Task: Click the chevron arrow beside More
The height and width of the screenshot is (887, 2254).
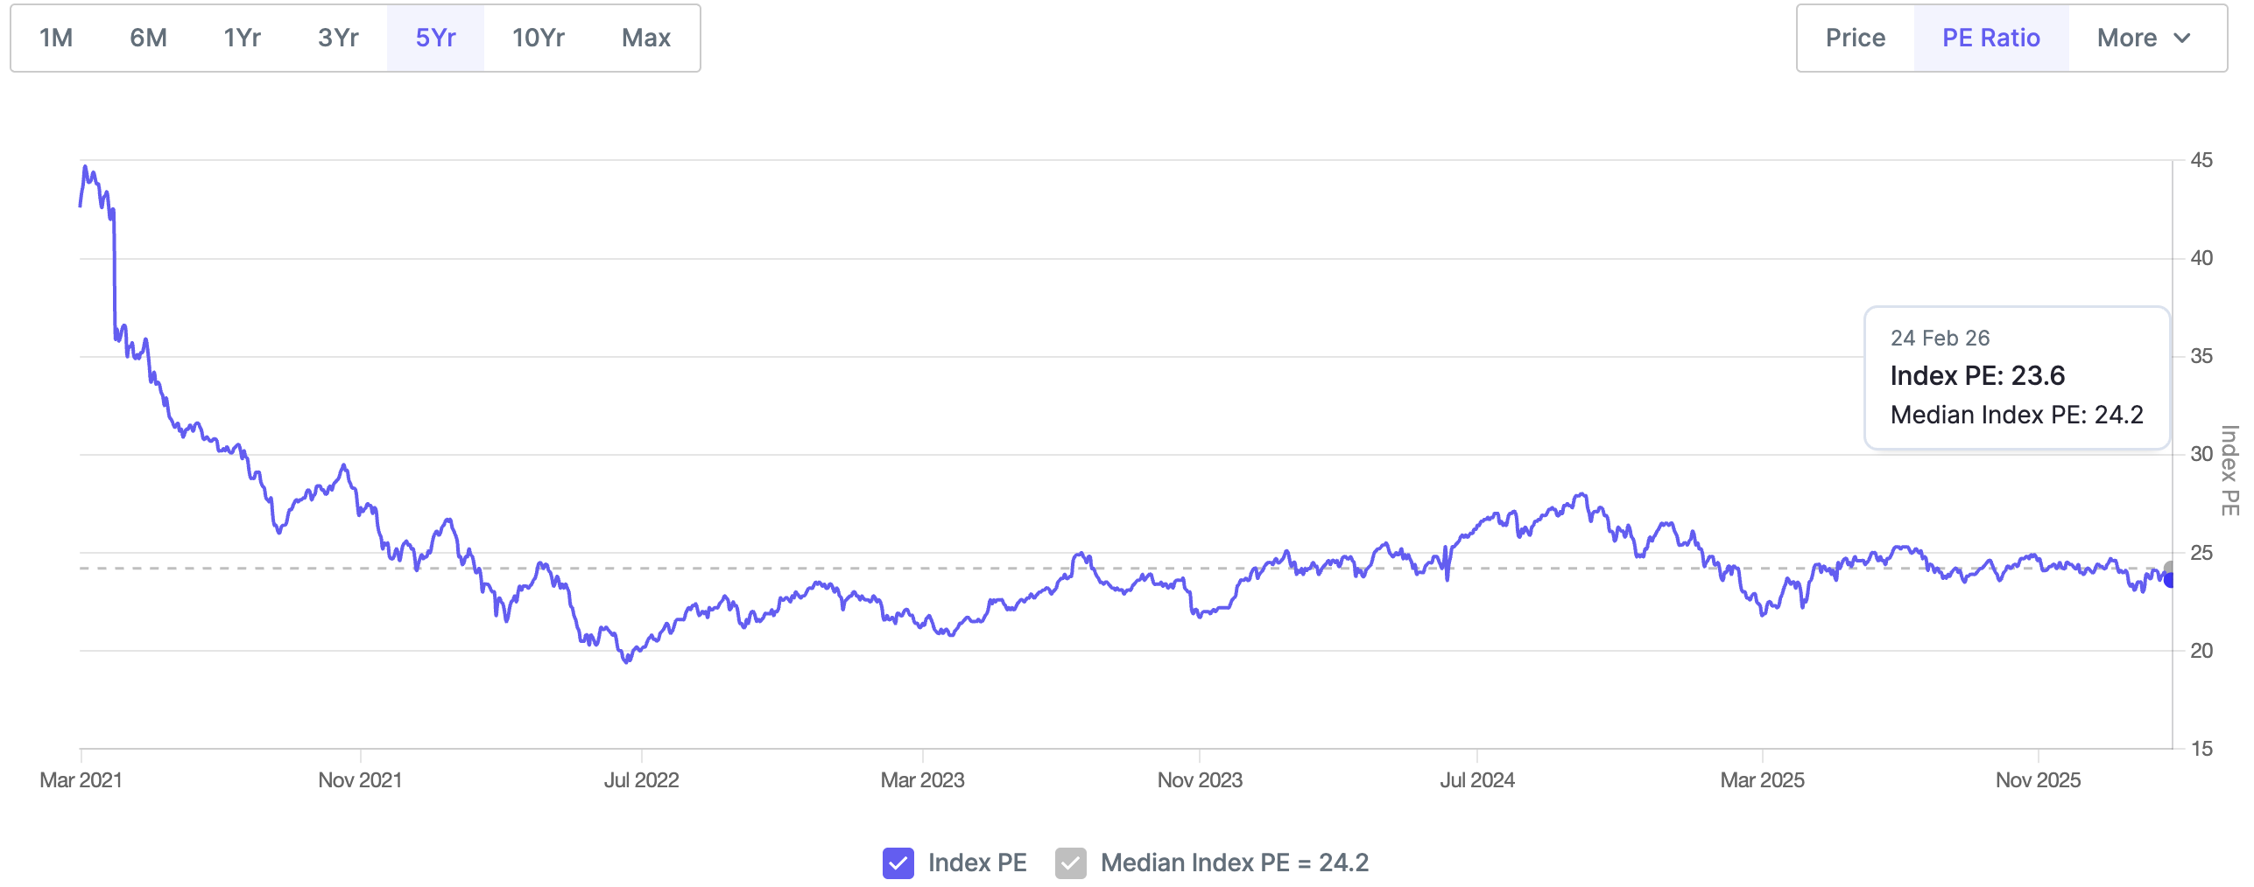Action: point(2182,38)
